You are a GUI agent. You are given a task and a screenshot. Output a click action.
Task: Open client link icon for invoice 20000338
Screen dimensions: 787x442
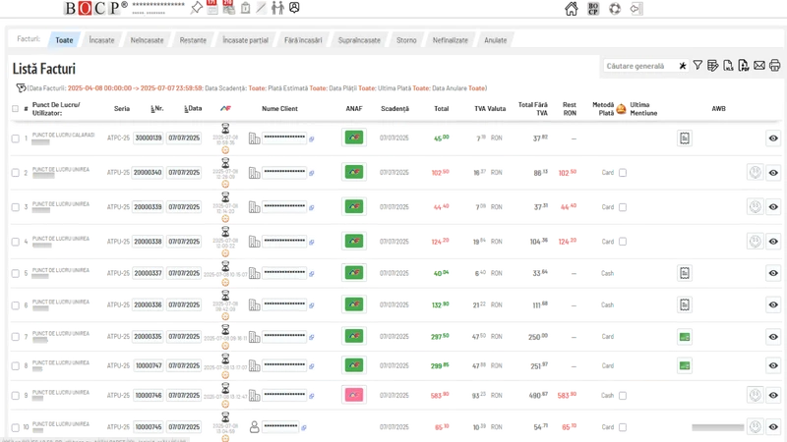click(312, 242)
